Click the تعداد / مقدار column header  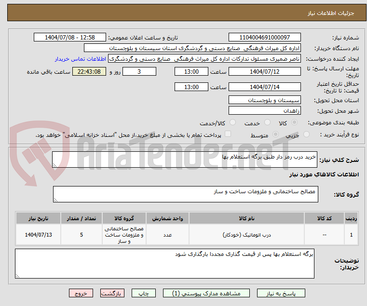tap(81, 218)
